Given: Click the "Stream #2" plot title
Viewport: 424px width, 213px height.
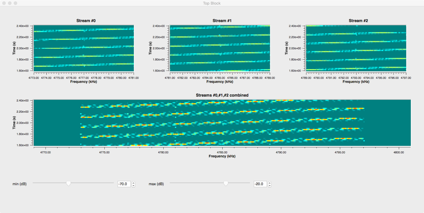Looking at the screenshot, I should [x=358, y=21].
